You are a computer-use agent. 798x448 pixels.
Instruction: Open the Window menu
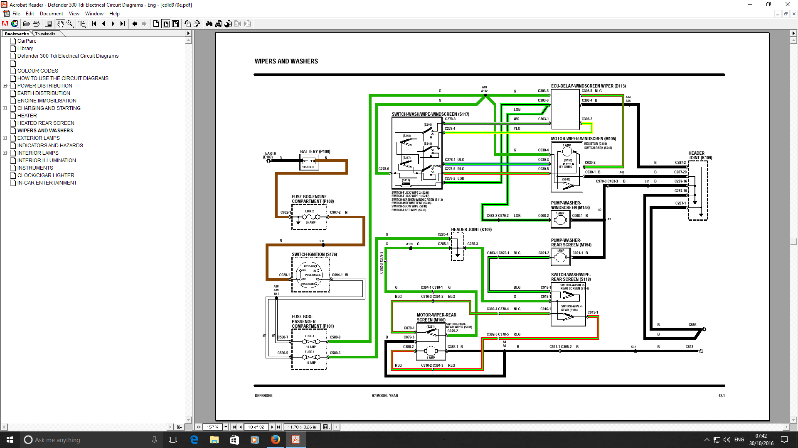click(94, 14)
